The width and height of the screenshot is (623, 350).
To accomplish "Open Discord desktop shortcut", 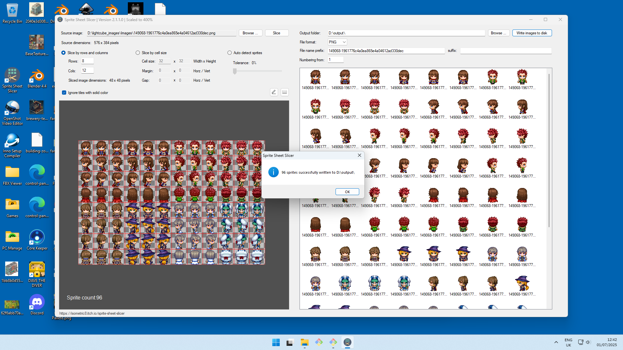I will pos(37,305).
